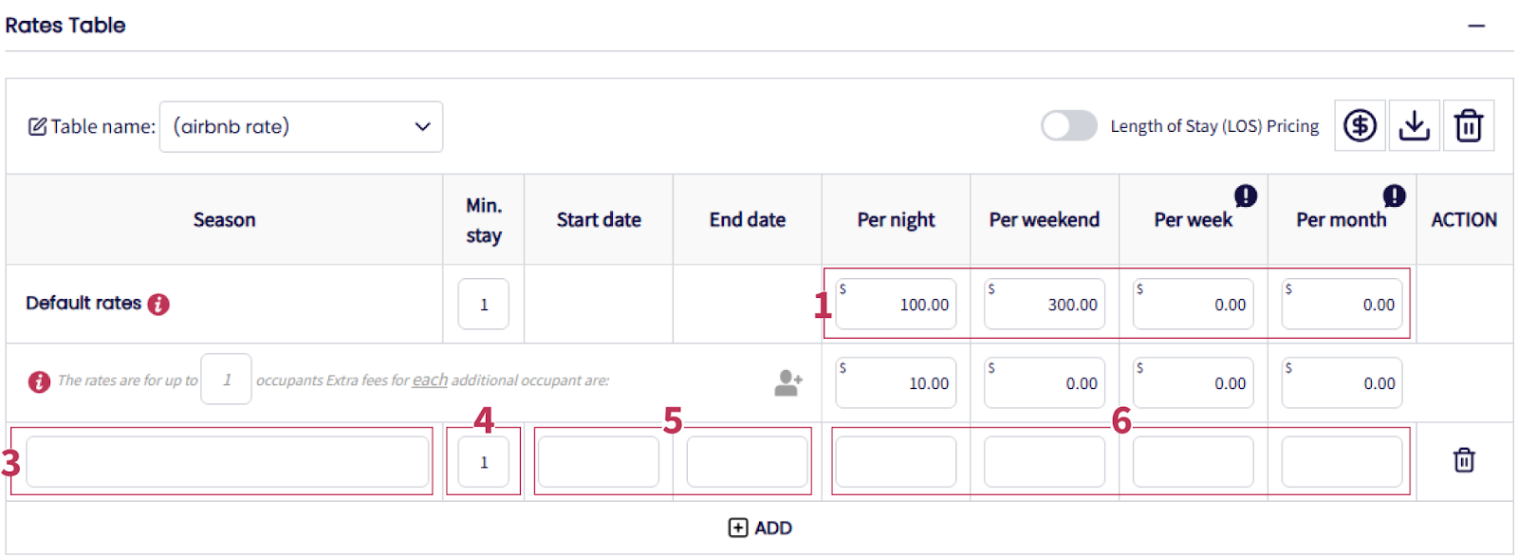Collapse the Rates Table section

[1476, 26]
